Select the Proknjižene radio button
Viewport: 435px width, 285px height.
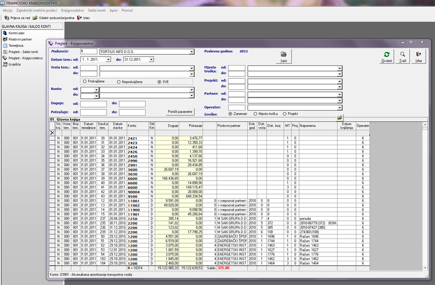coord(84,81)
